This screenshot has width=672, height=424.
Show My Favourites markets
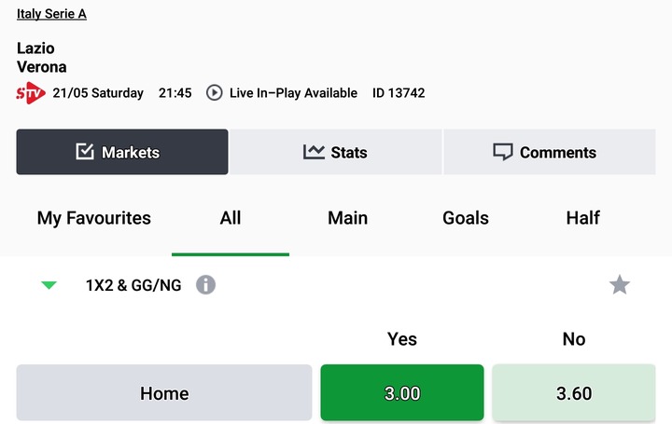coord(94,218)
